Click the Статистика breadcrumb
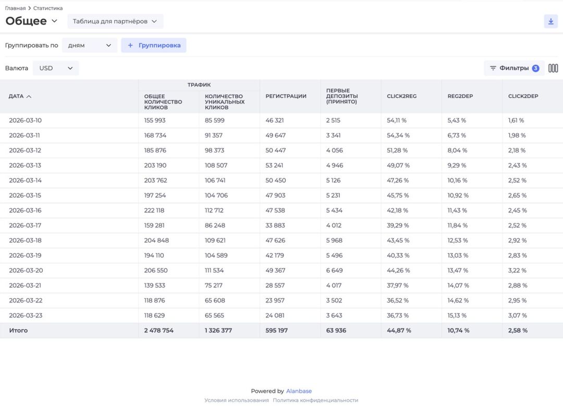The height and width of the screenshot is (406, 563). point(48,8)
